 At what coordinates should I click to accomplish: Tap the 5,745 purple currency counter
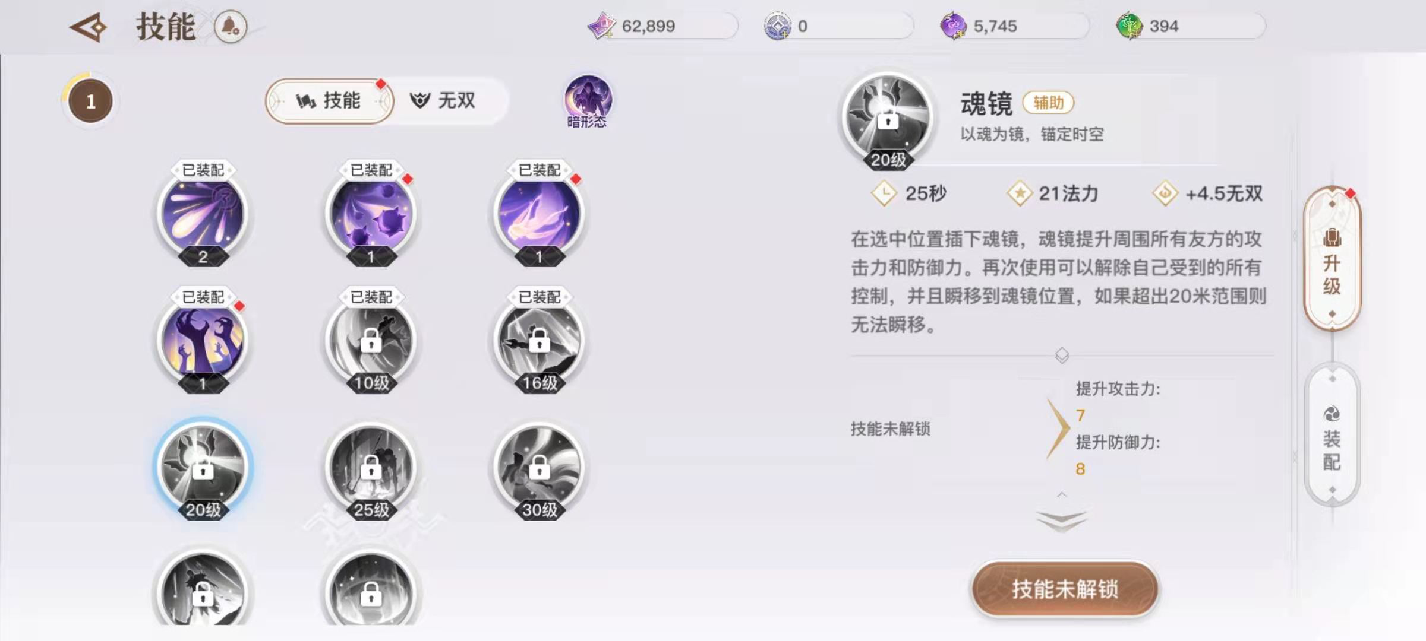click(x=1013, y=26)
